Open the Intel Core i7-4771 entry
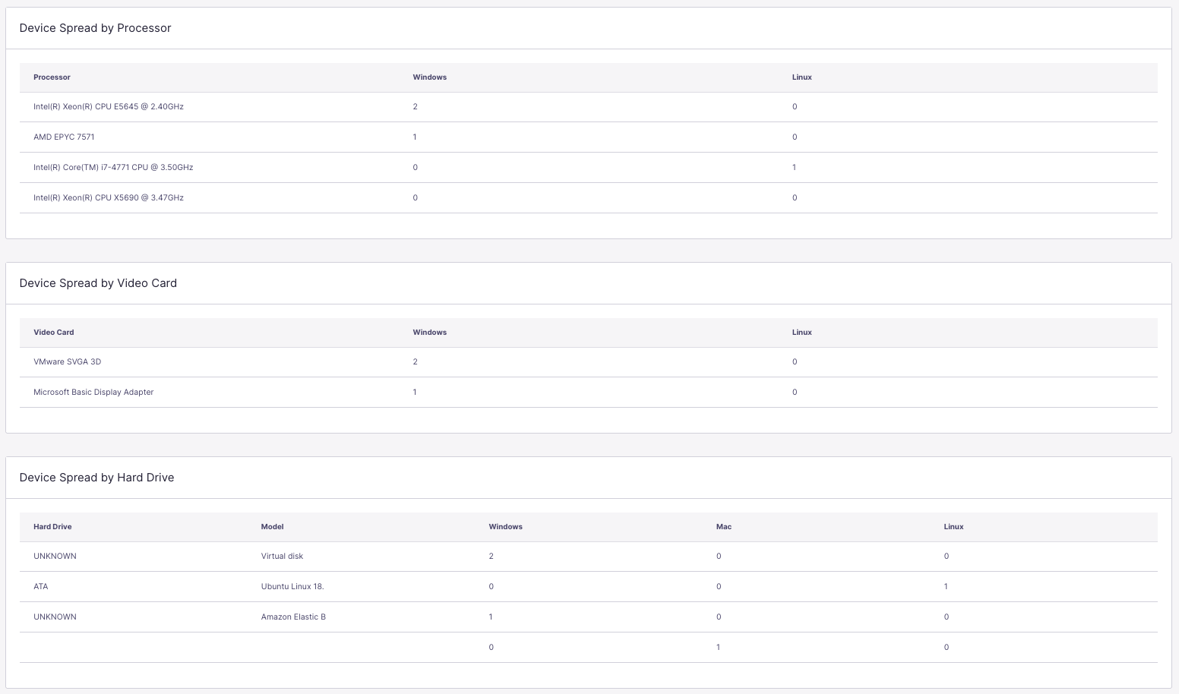1179x694 pixels. [112, 167]
